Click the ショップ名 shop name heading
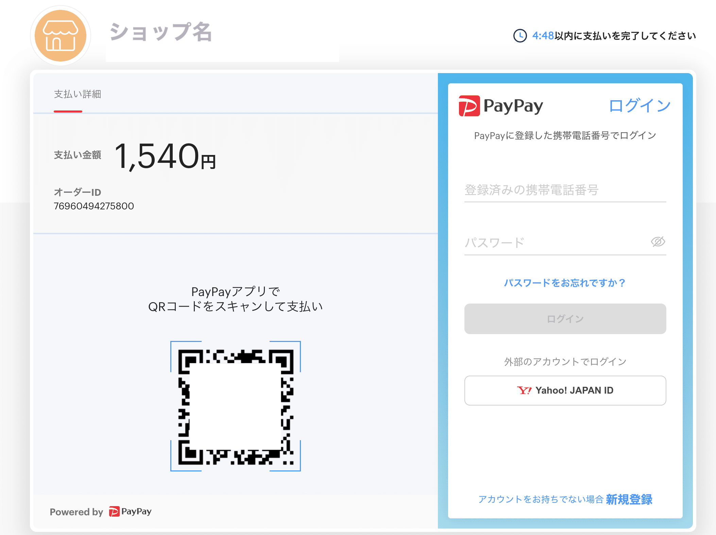 161,32
